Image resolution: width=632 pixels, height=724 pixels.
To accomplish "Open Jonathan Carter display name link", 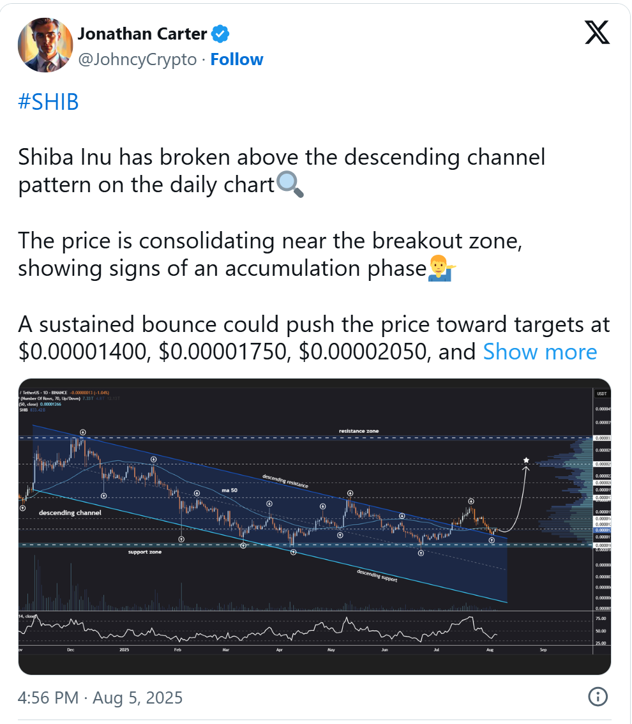I will pyautogui.click(x=142, y=33).
